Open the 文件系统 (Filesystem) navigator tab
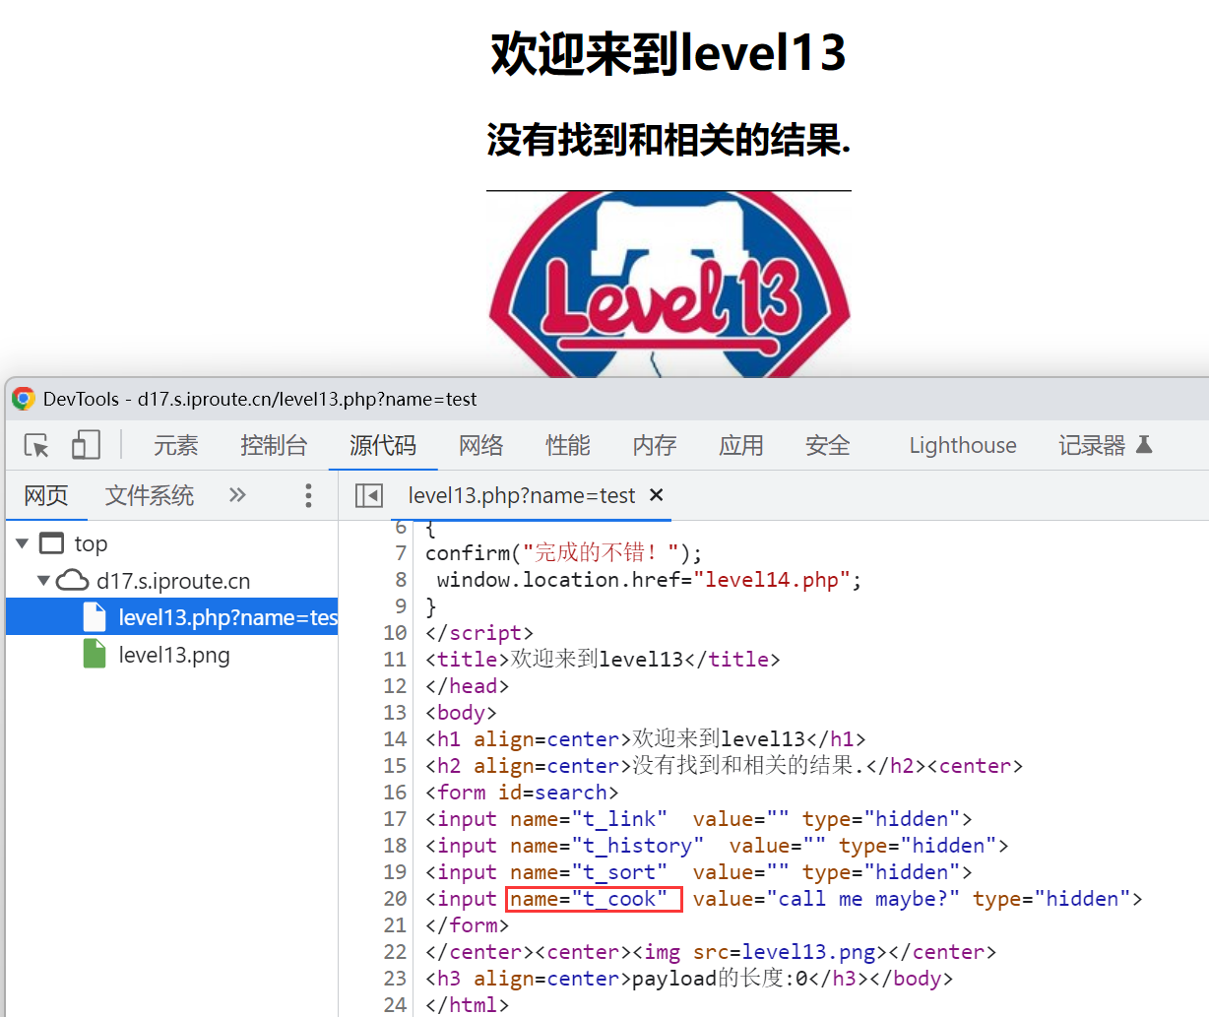 (150, 495)
